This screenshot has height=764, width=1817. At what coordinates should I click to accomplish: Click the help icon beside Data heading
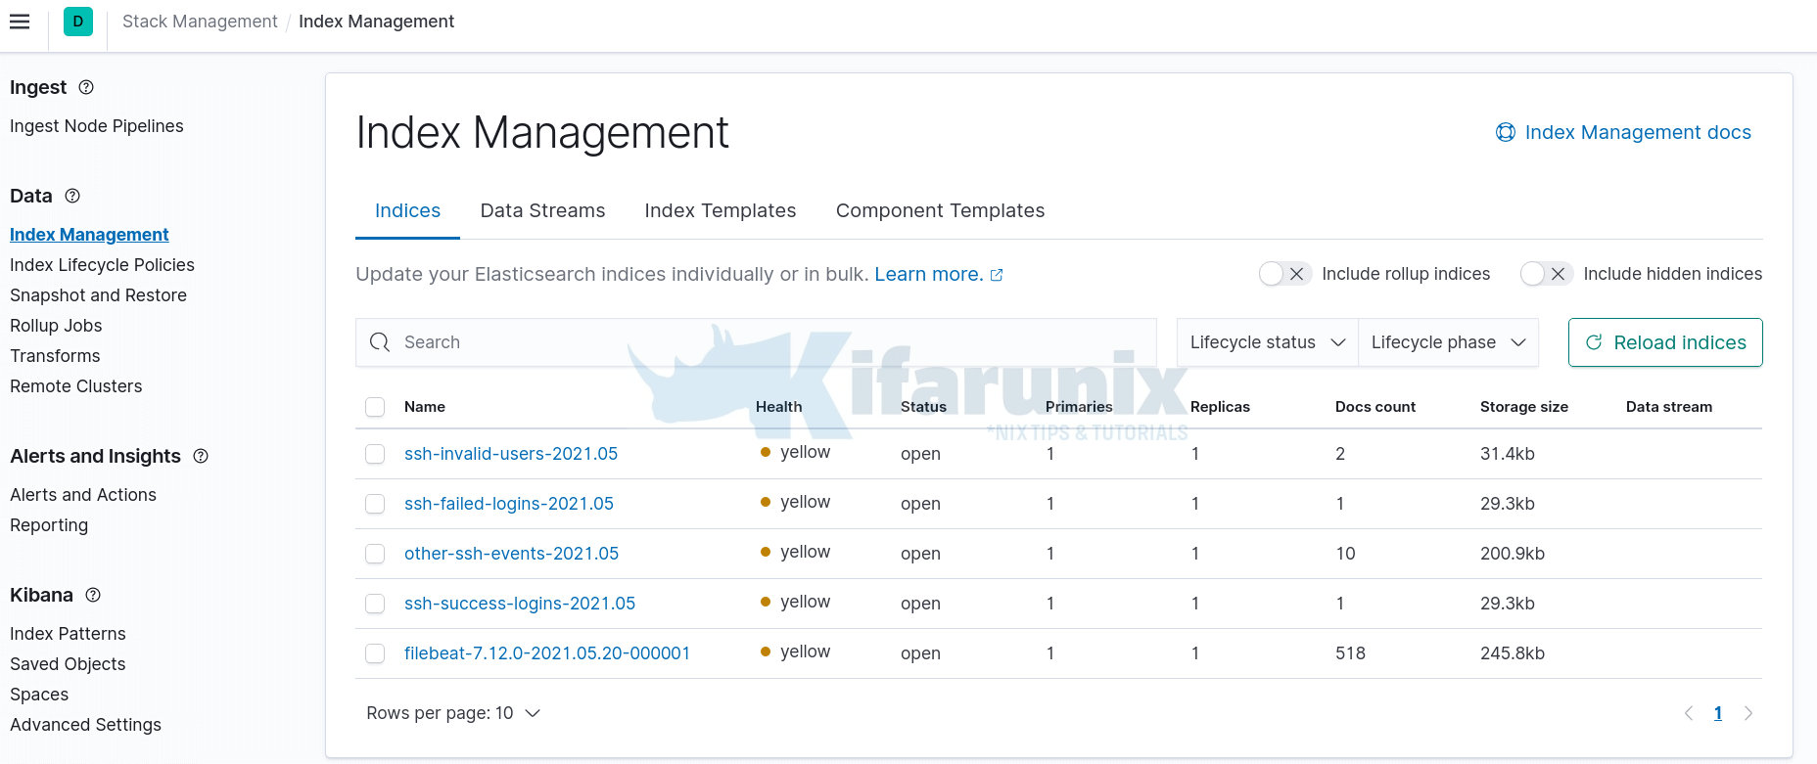click(x=72, y=196)
